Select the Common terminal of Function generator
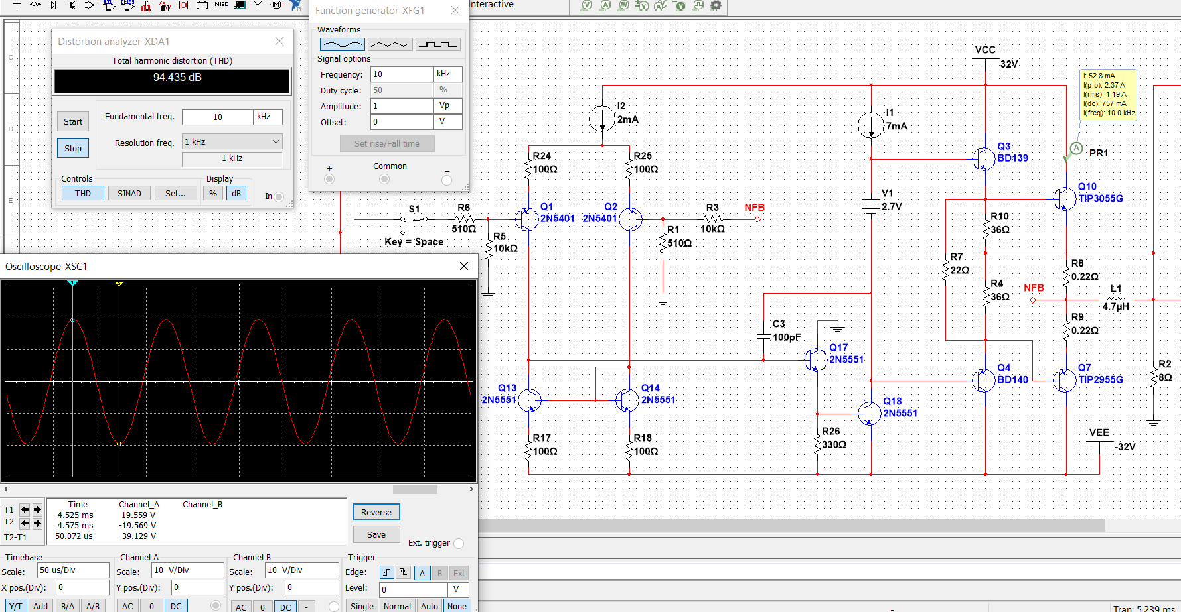The height and width of the screenshot is (612, 1181). coord(384,180)
